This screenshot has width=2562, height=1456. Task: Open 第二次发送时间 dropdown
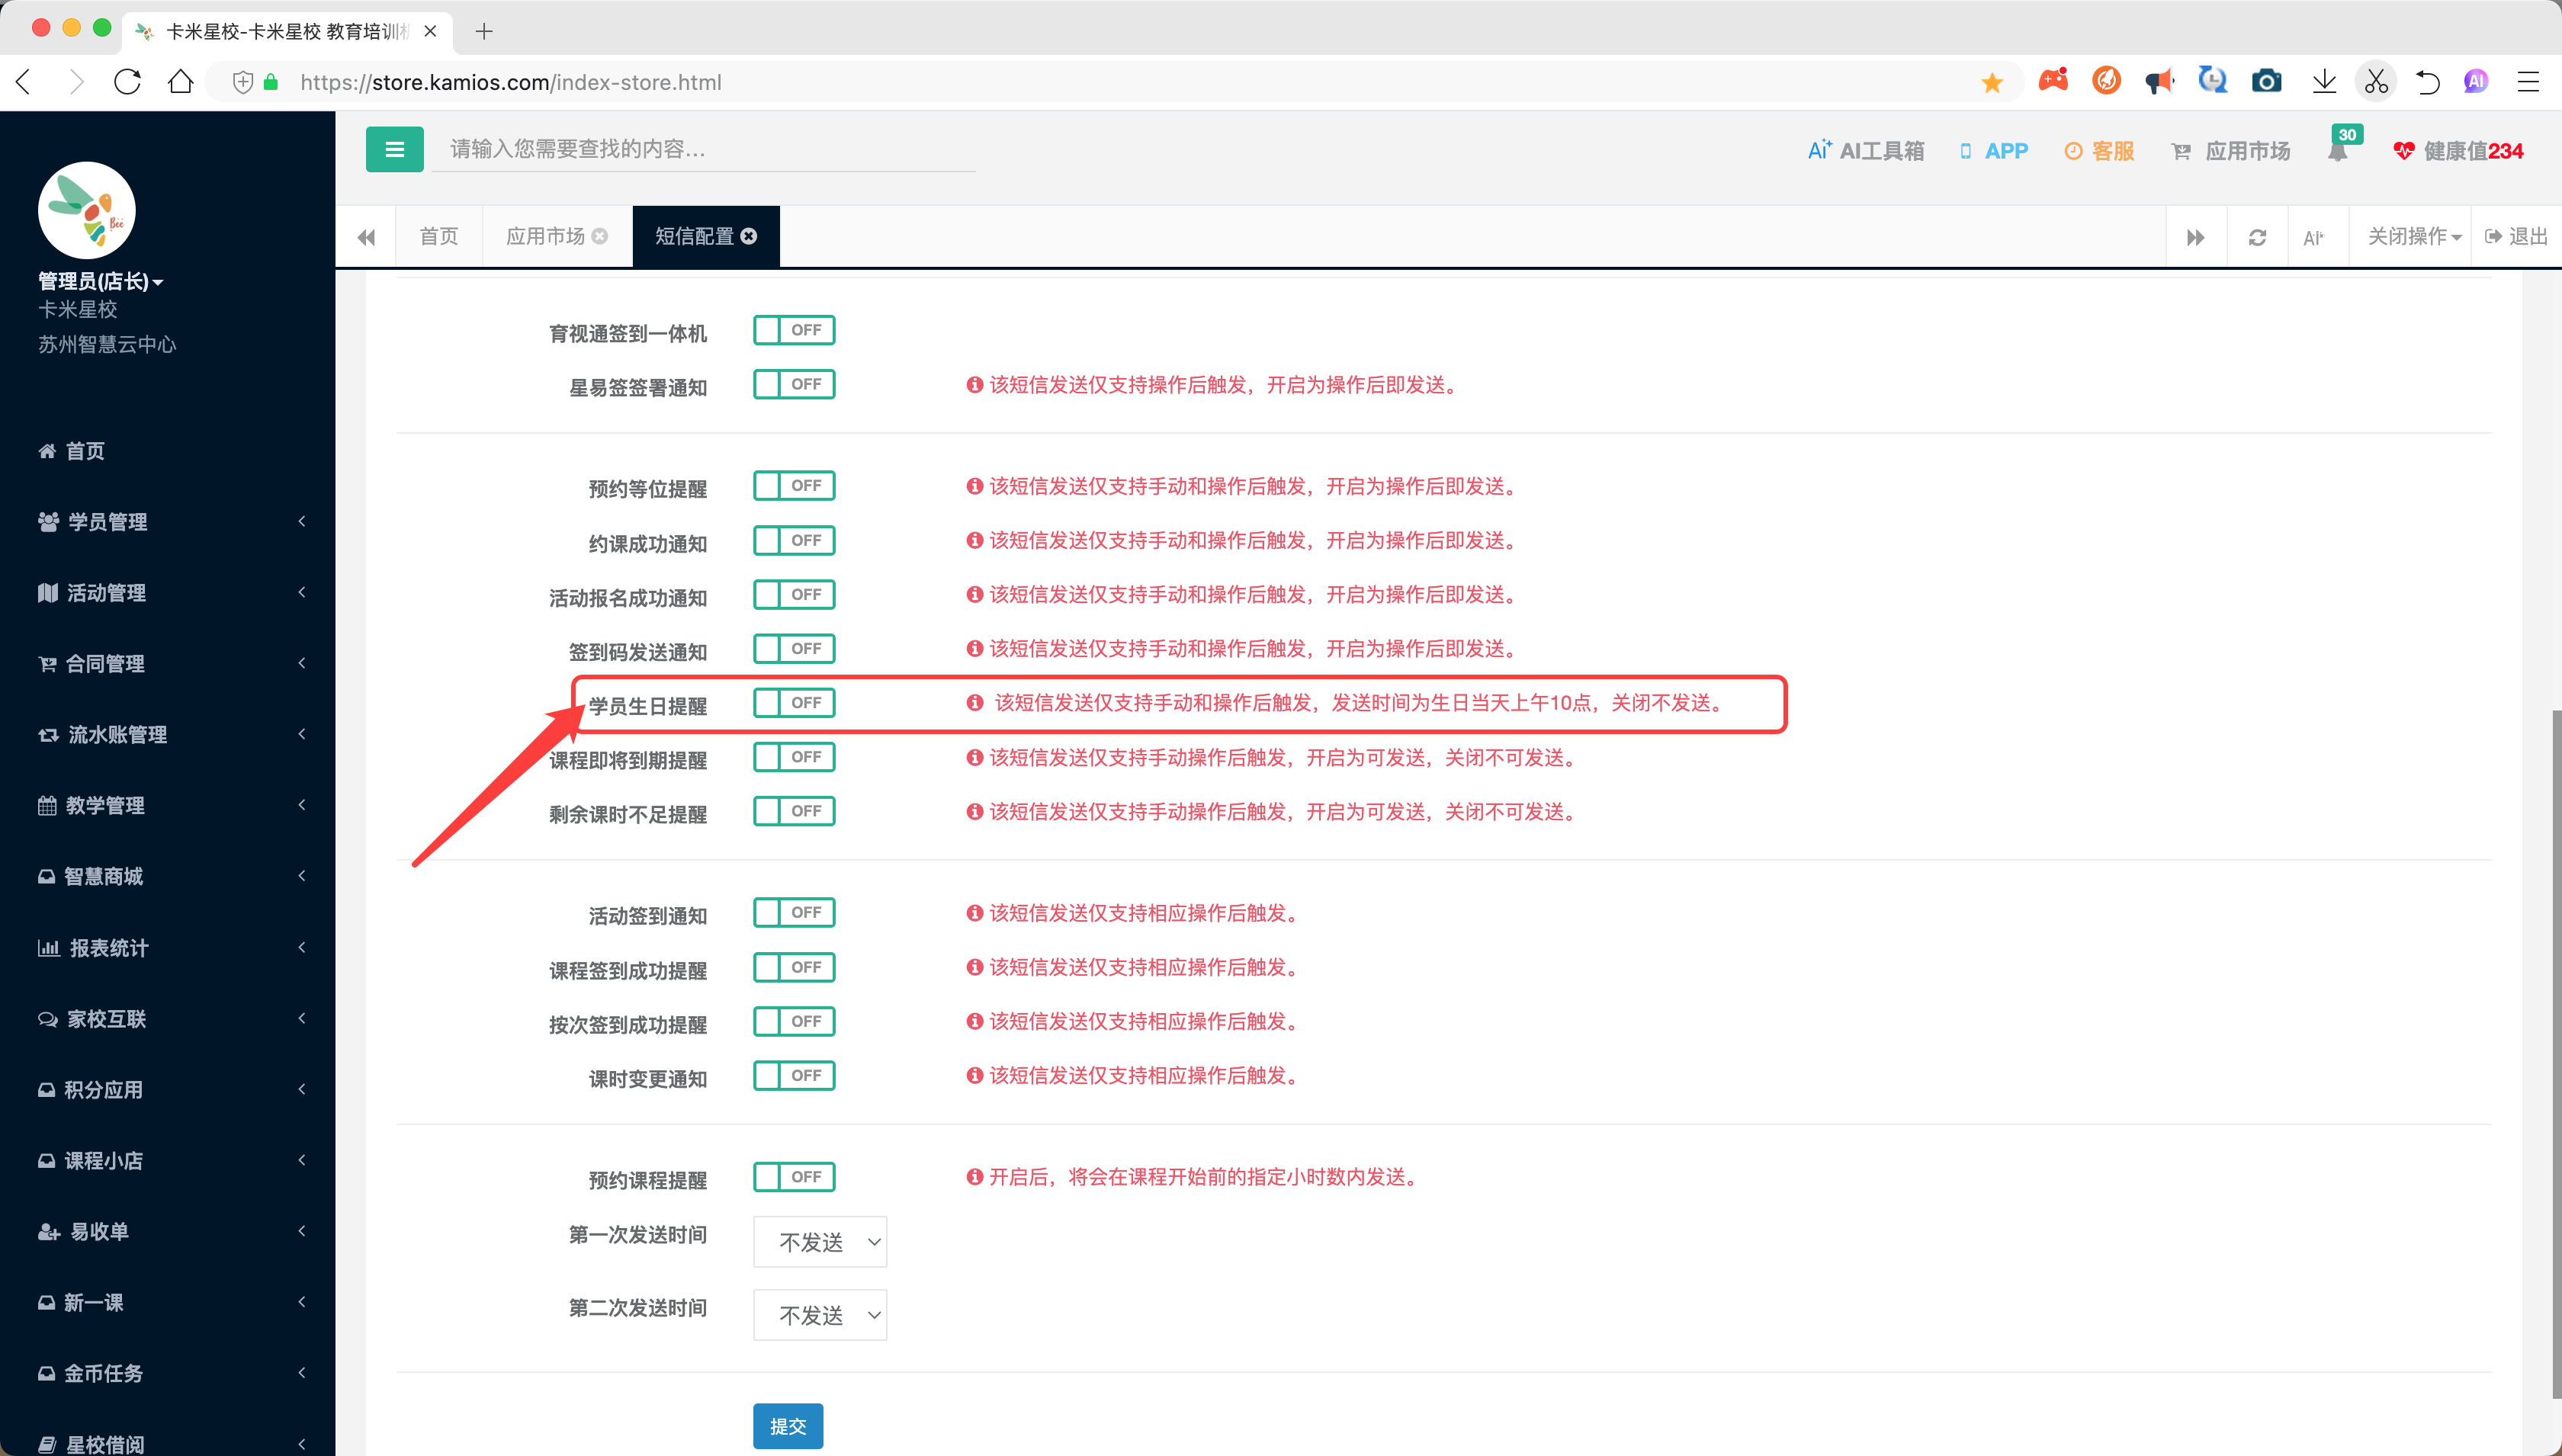[x=820, y=1314]
